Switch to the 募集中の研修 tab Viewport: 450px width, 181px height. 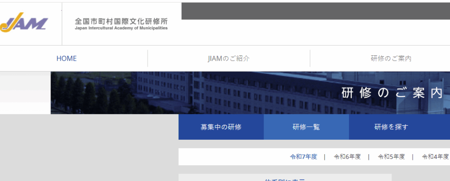tap(221, 127)
